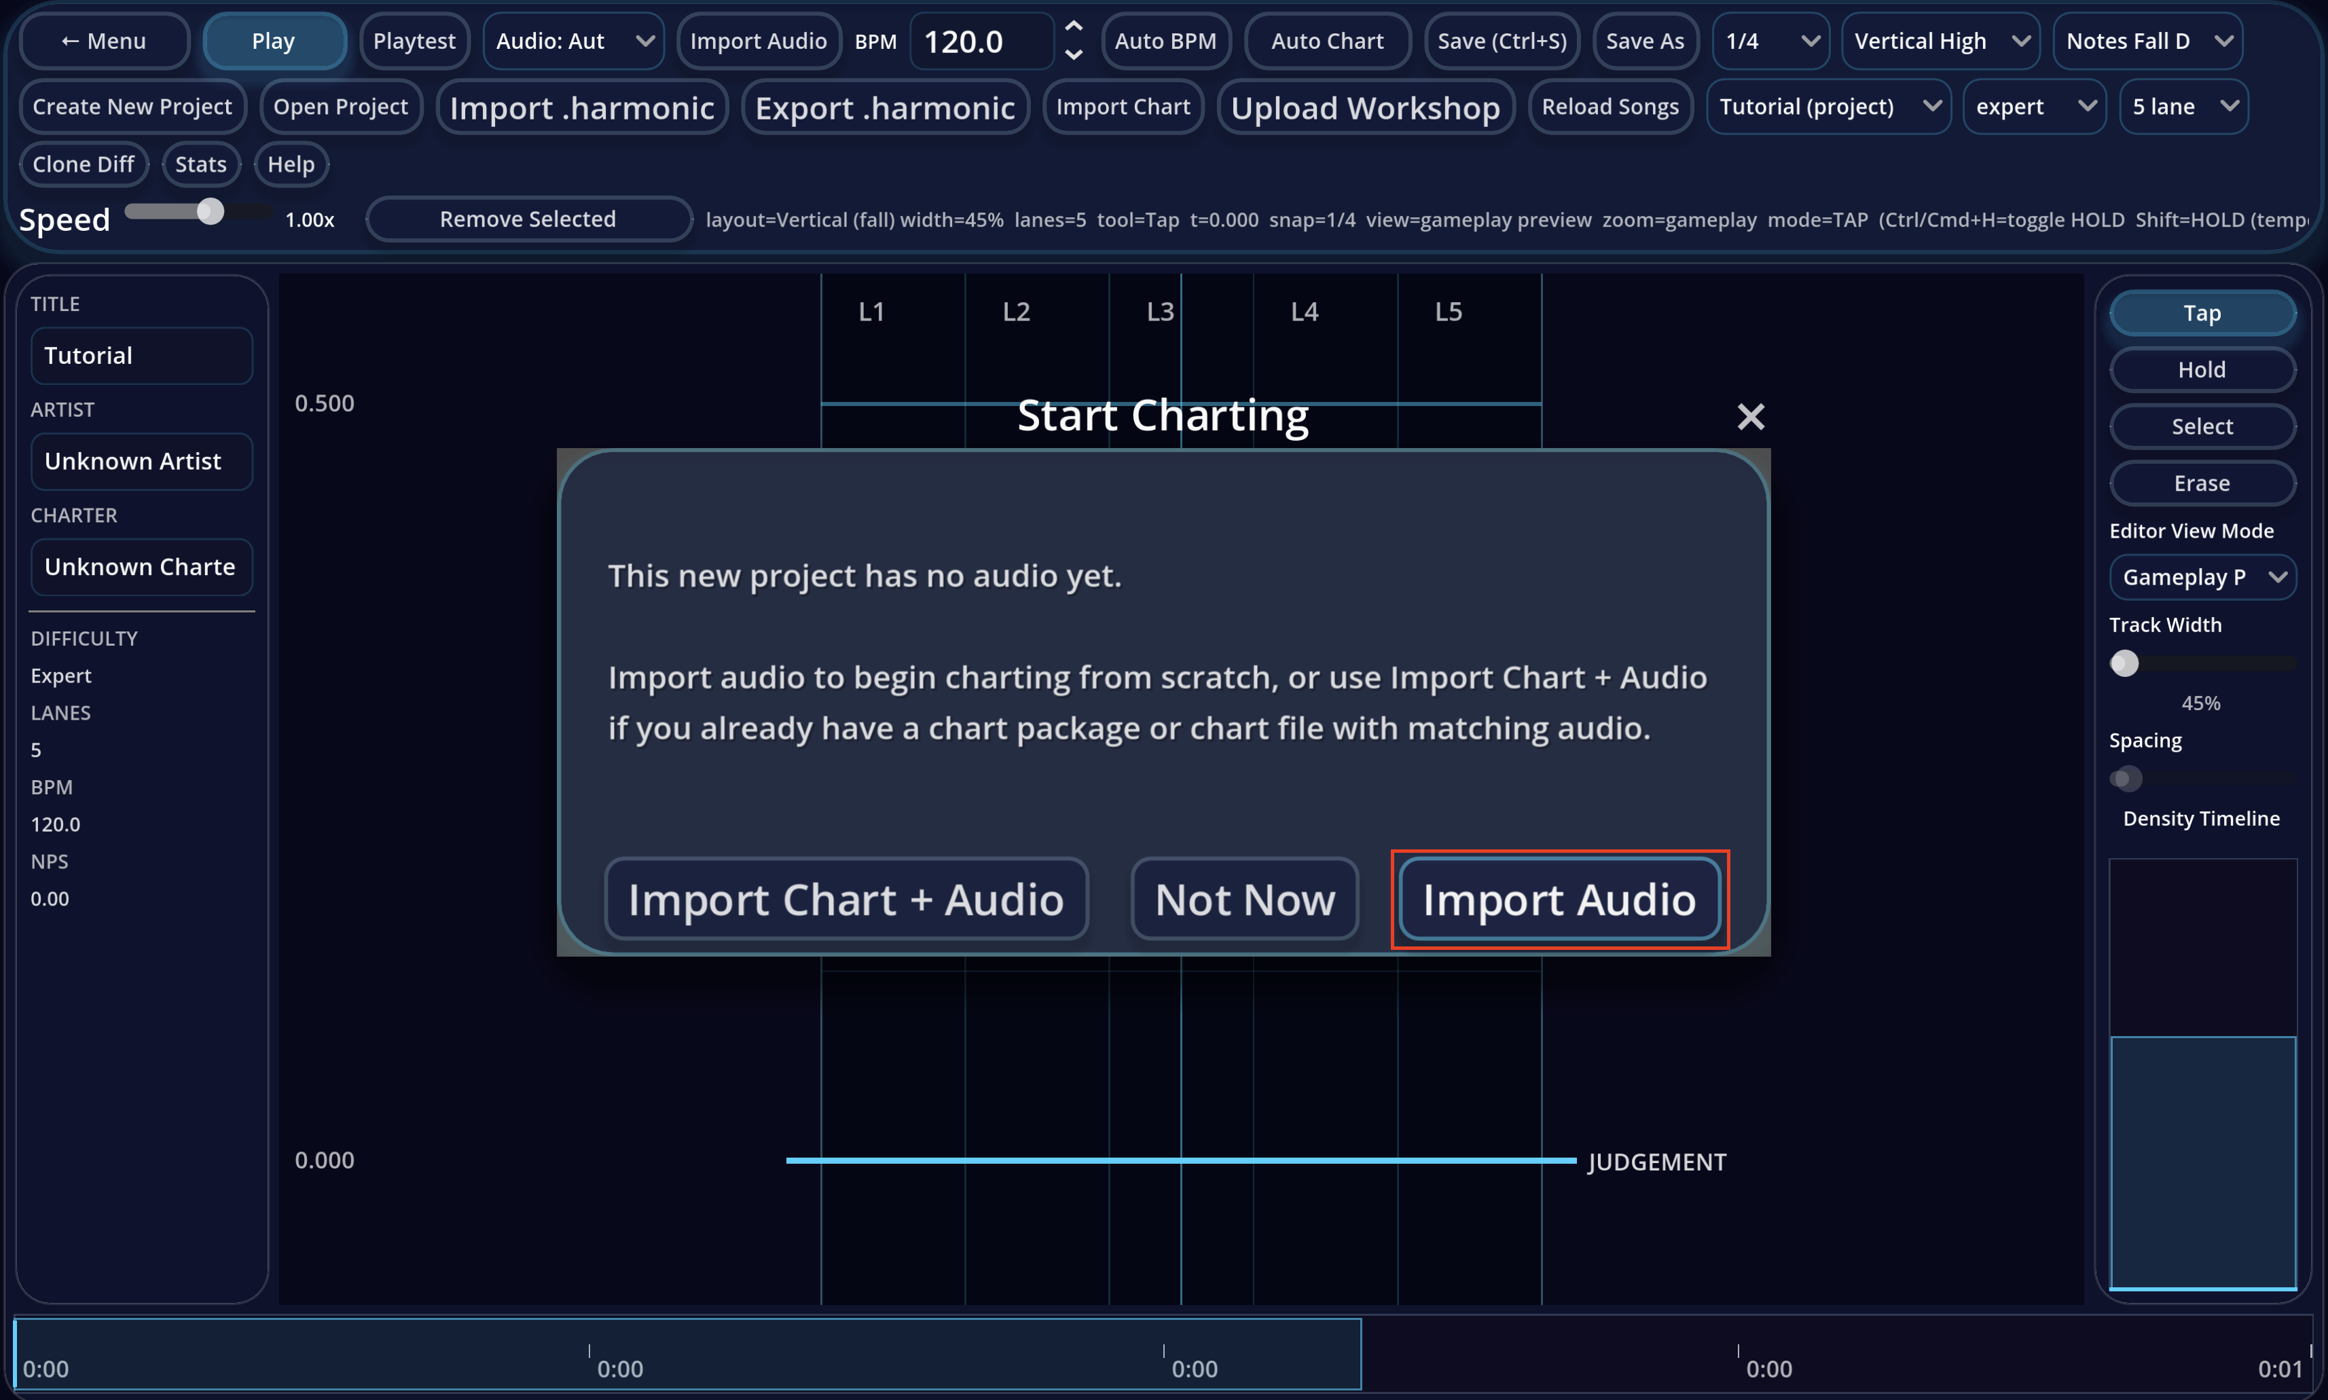The image size is (2328, 1400).
Task: Choose the Select tool
Action: 2202,426
